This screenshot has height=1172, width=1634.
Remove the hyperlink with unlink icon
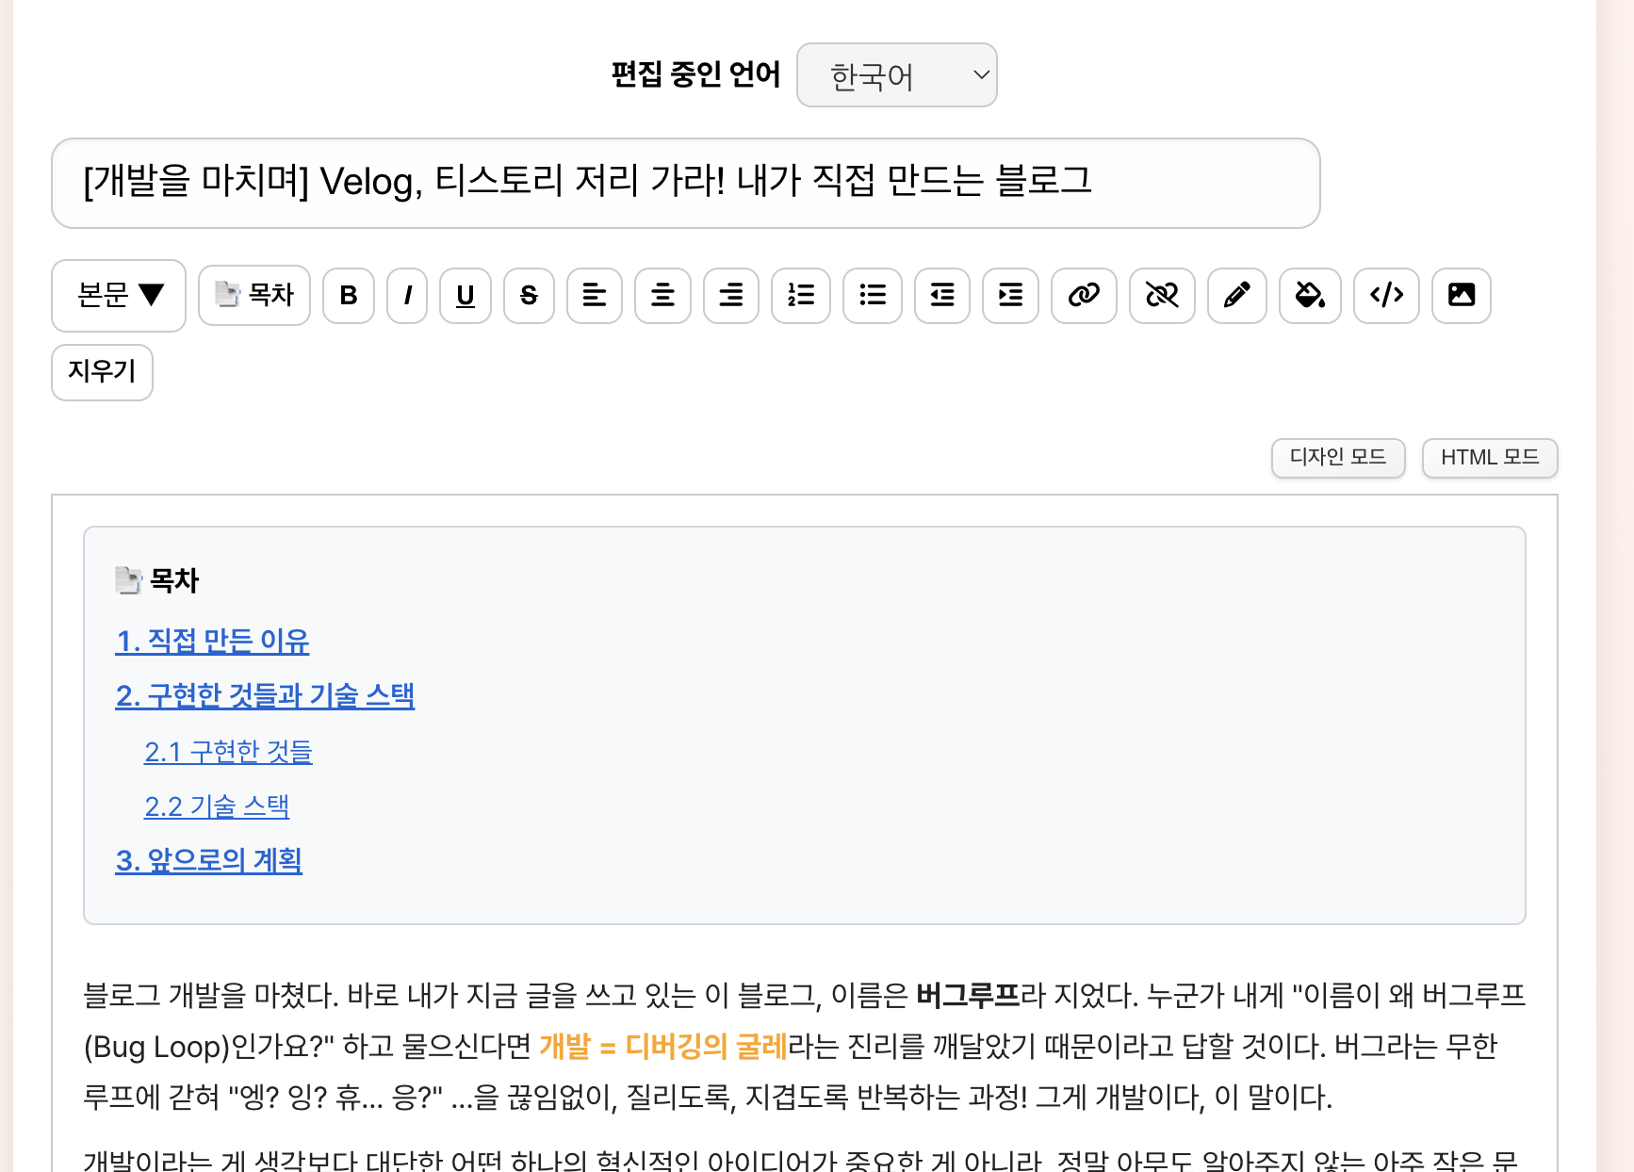click(x=1161, y=296)
